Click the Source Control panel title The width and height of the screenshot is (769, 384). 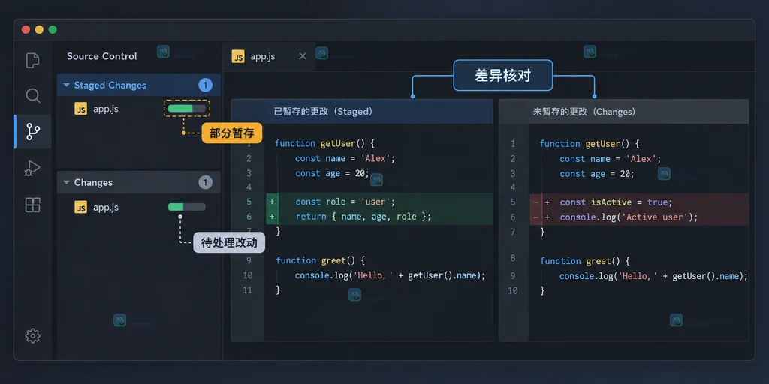(x=102, y=56)
